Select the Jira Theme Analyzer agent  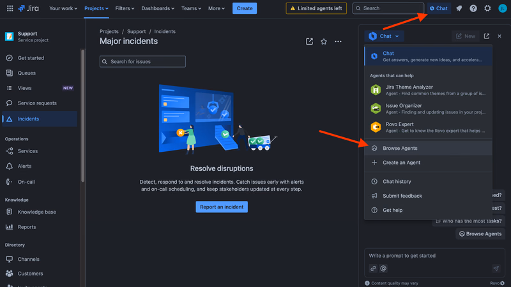point(428,90)
